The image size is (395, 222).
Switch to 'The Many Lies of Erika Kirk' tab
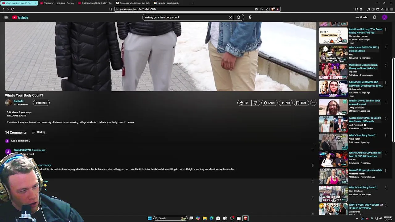pos(95,3)
